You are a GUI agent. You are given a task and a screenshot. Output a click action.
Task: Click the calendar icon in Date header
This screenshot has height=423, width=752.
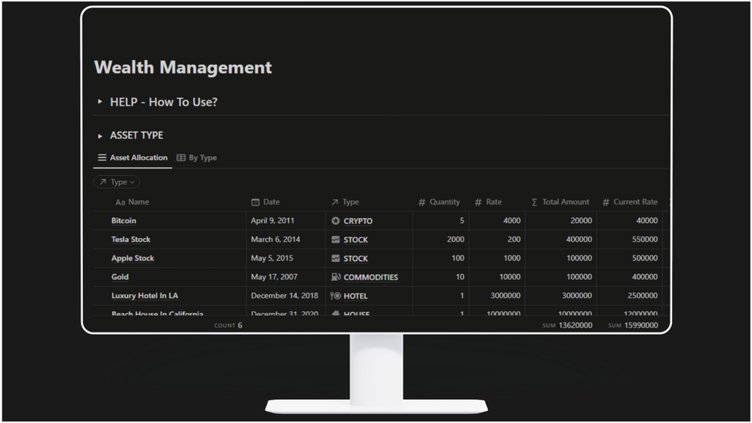point(256,202)
